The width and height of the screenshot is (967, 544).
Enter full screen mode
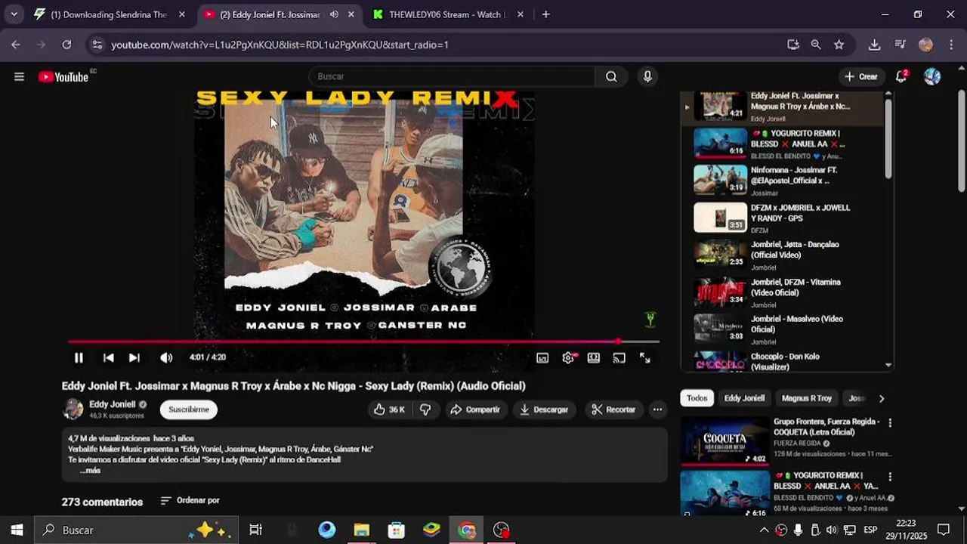pyautogui.click(x=645, y=358)
